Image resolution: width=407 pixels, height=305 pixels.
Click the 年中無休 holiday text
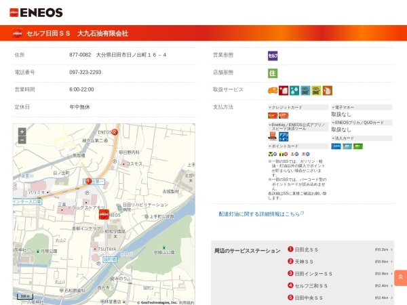pyautogui.click(x=79, y=107)
